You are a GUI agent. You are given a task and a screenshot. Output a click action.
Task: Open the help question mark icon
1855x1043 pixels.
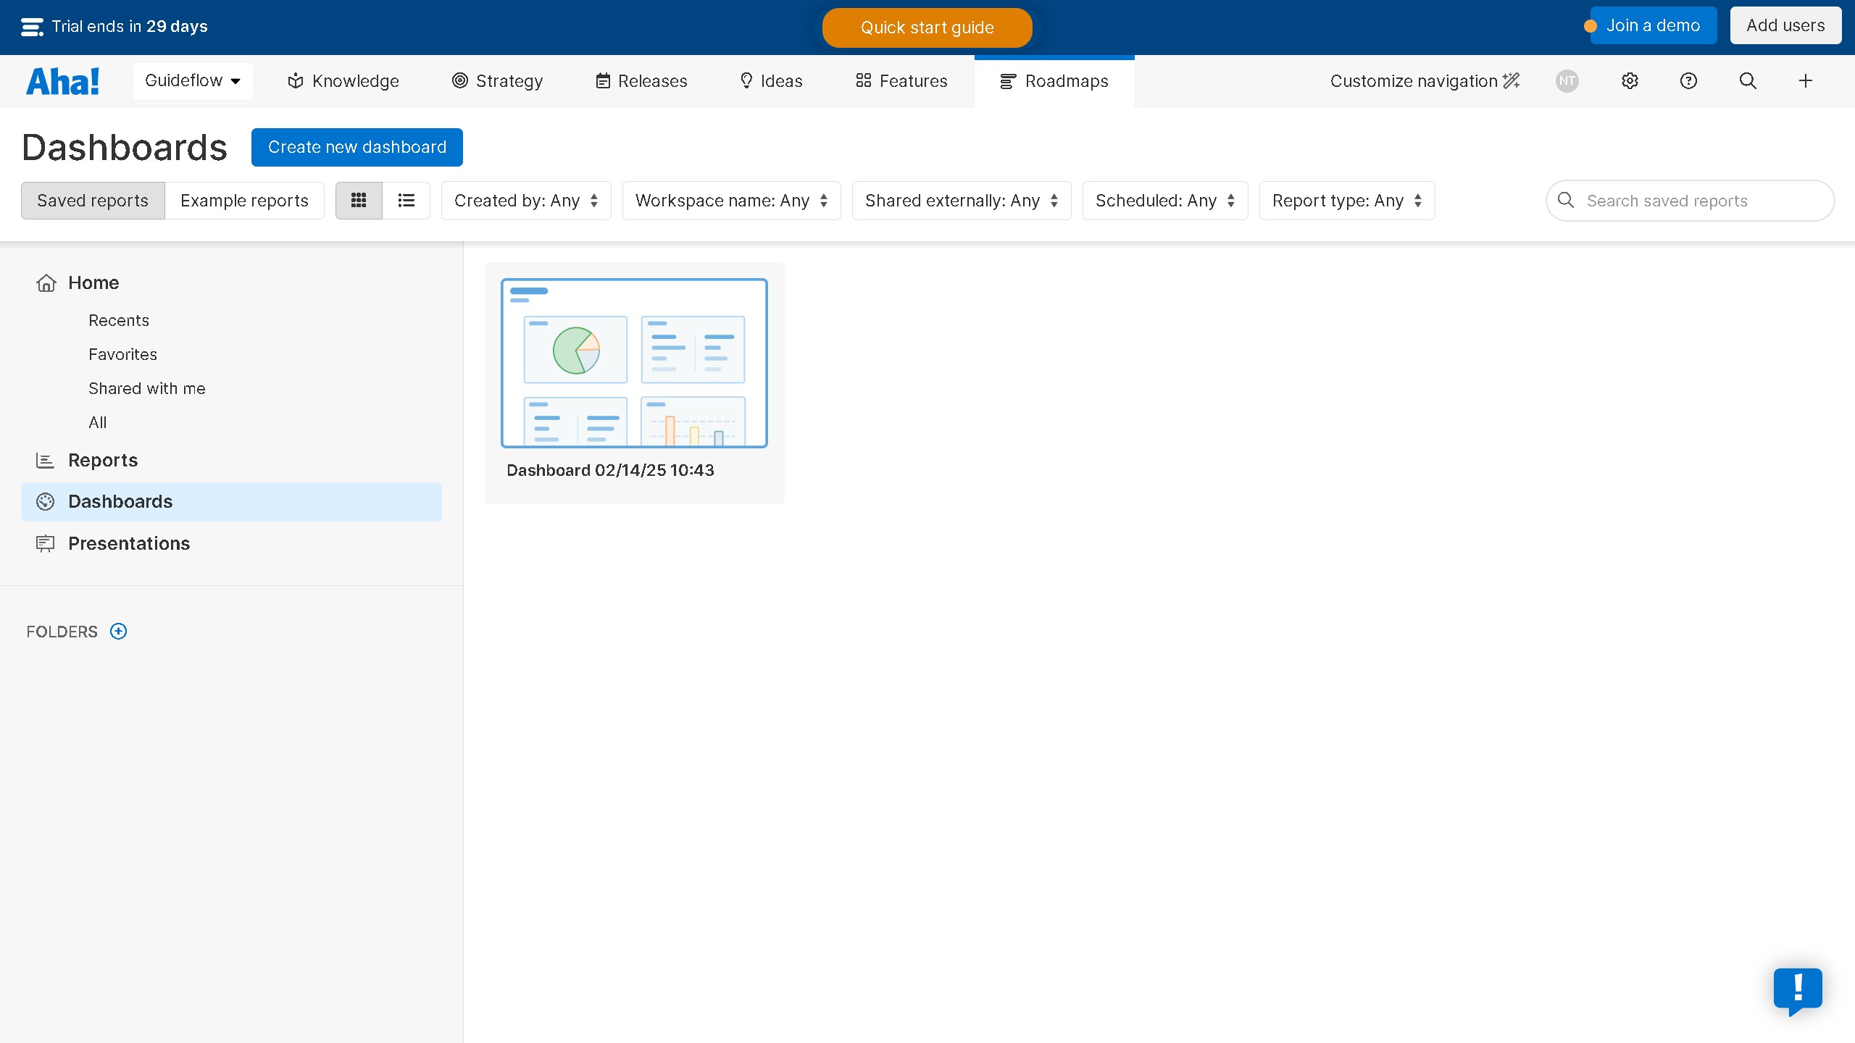pos(1688,81)
